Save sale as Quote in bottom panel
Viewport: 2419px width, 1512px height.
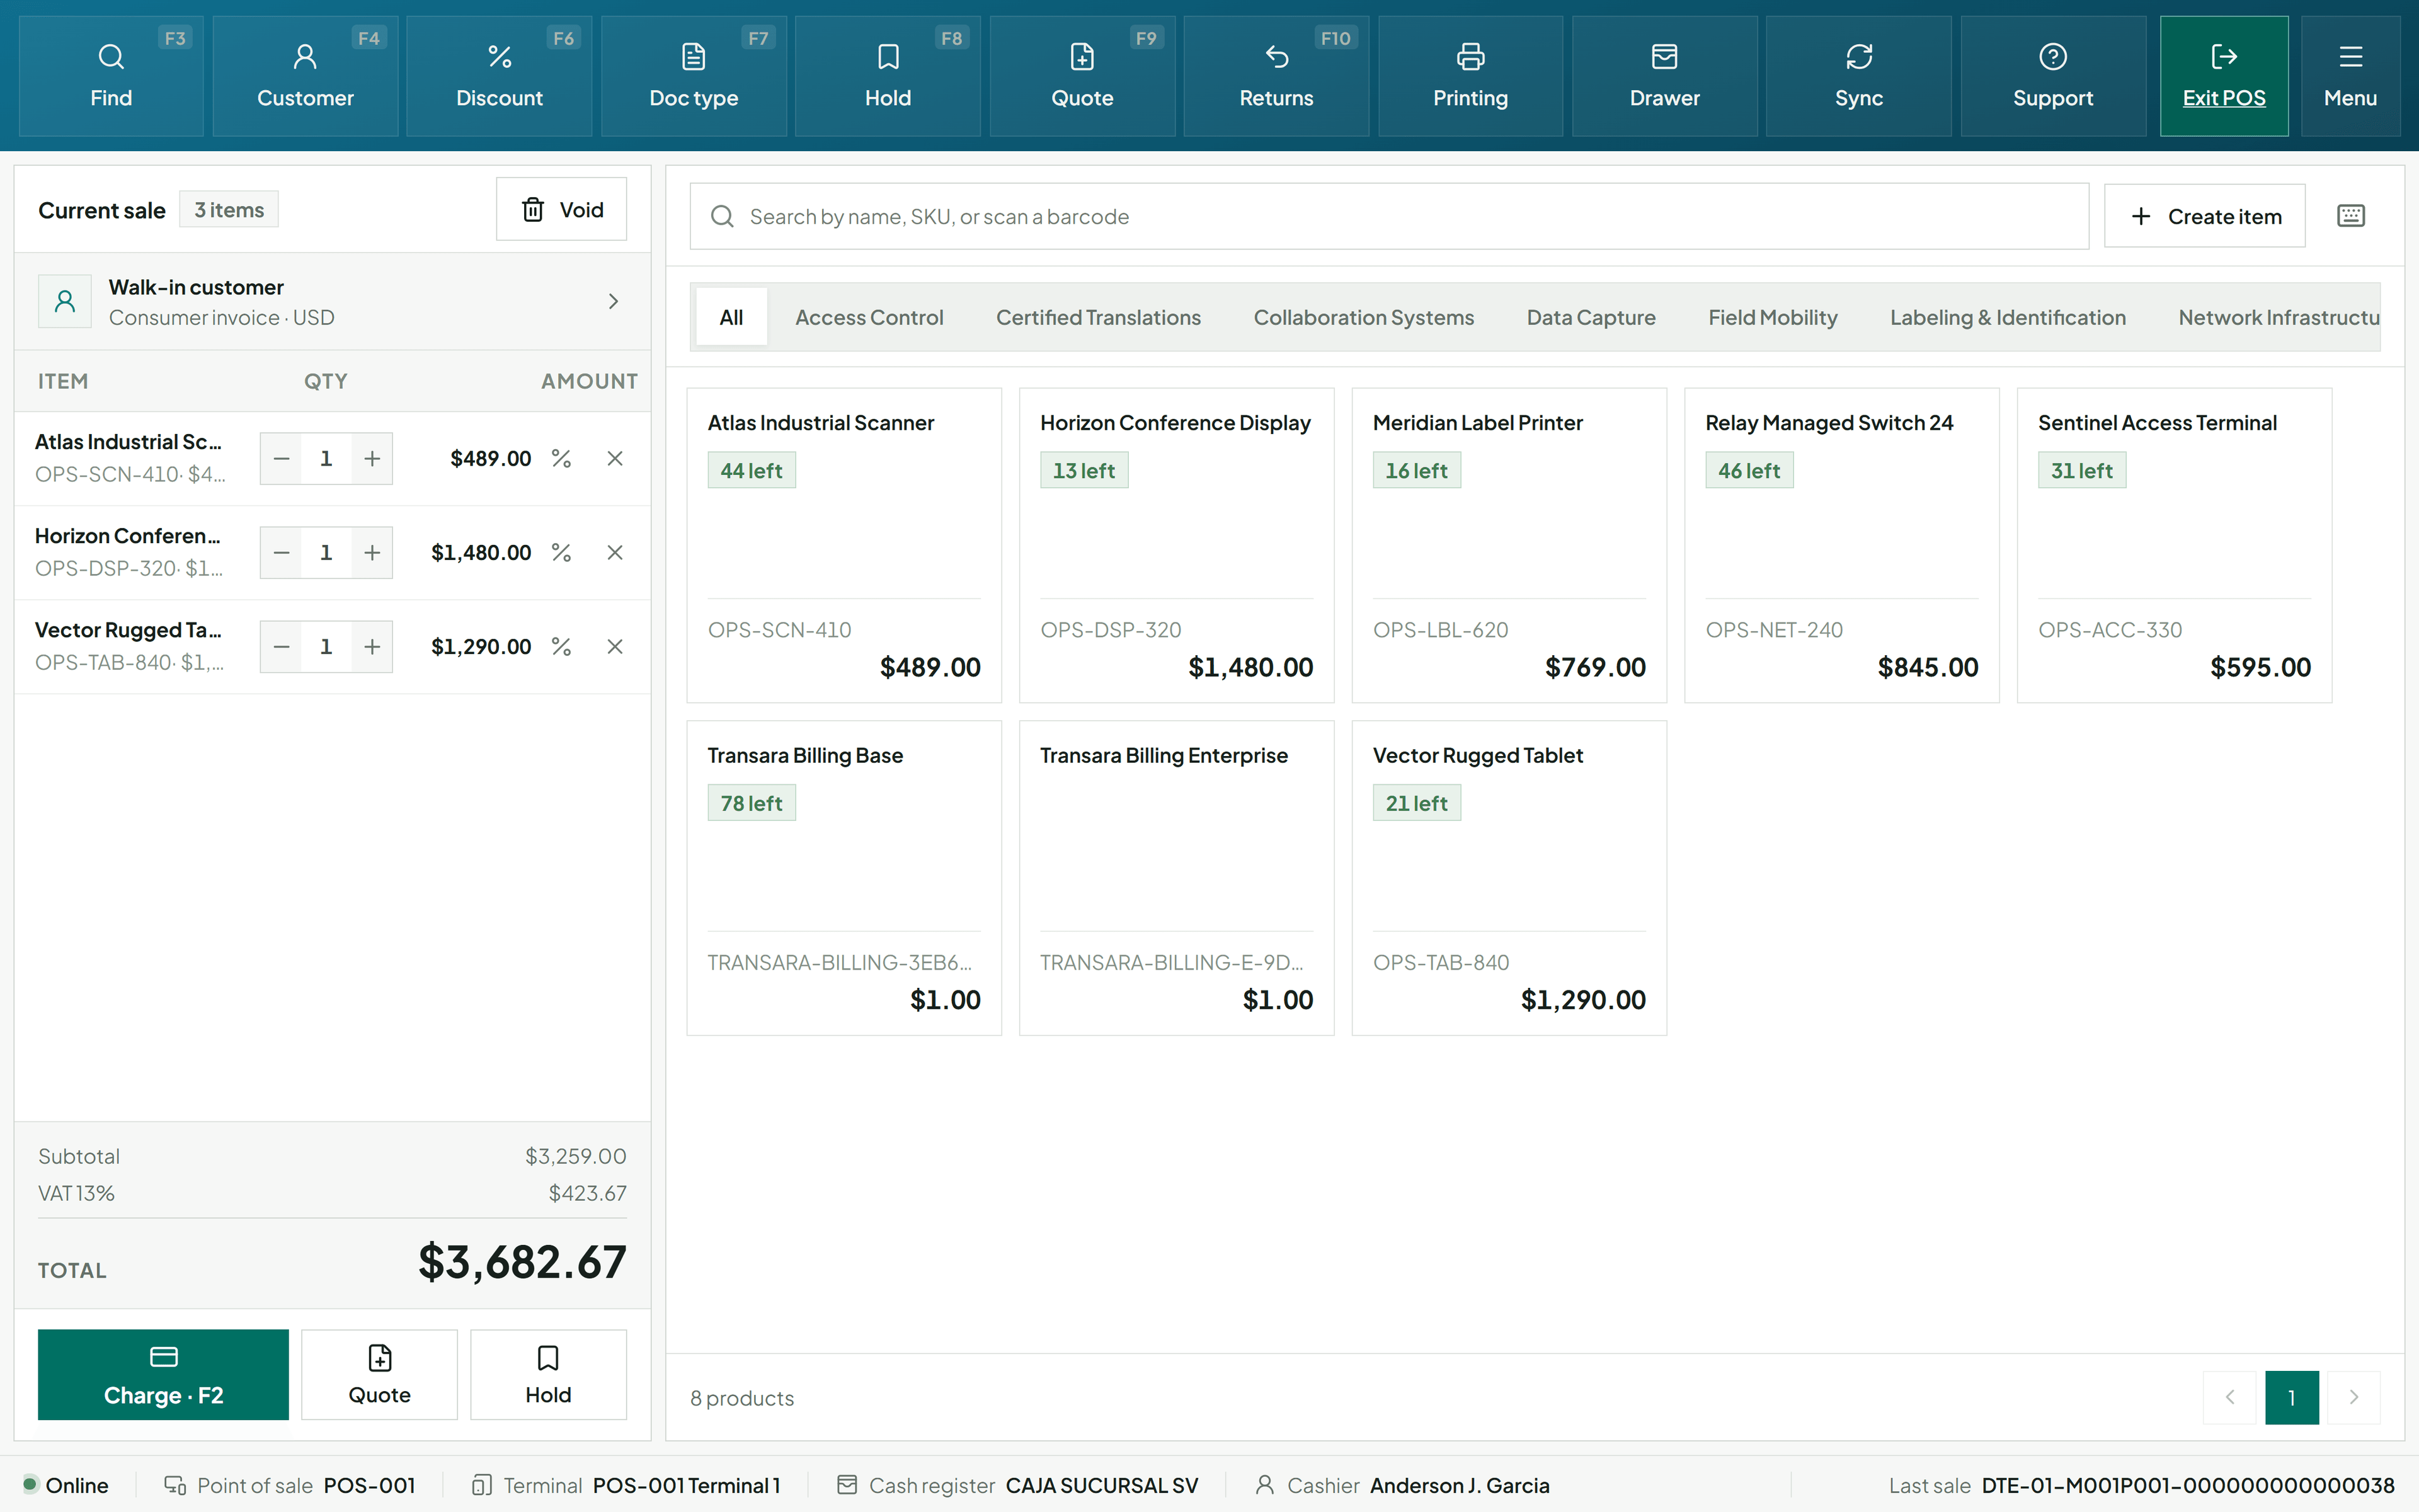(x=379, y=1374)
